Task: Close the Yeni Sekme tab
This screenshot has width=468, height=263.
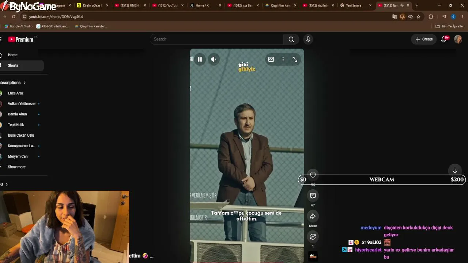Action: [370, 5]
